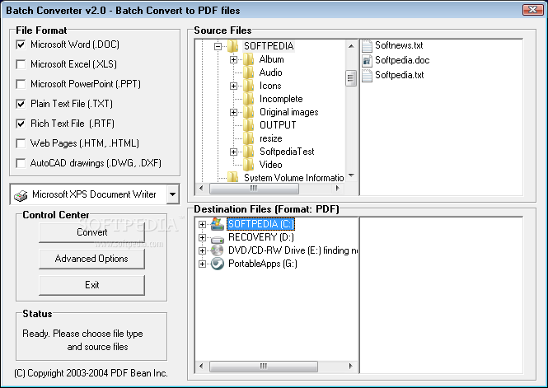548x388 pixels.
Task: Click the System Volume Information folder icon
Action: (232, 177)
